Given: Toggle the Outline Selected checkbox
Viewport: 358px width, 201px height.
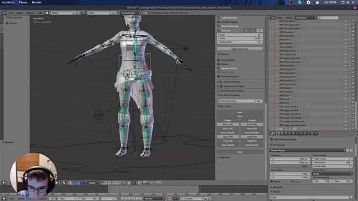Looking at the screenshot, I should pyautogui.click(x=219, y=17).
